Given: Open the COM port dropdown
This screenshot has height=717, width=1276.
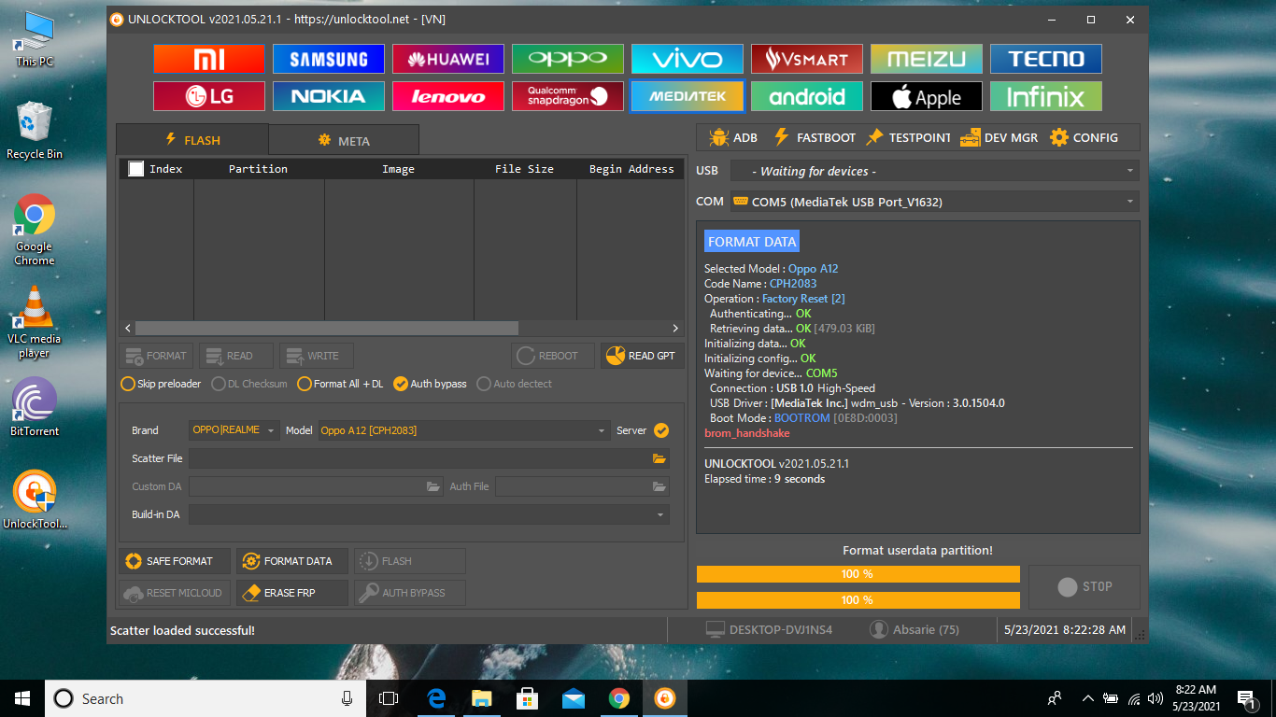Looking at the screenshot, I should 935,202.
